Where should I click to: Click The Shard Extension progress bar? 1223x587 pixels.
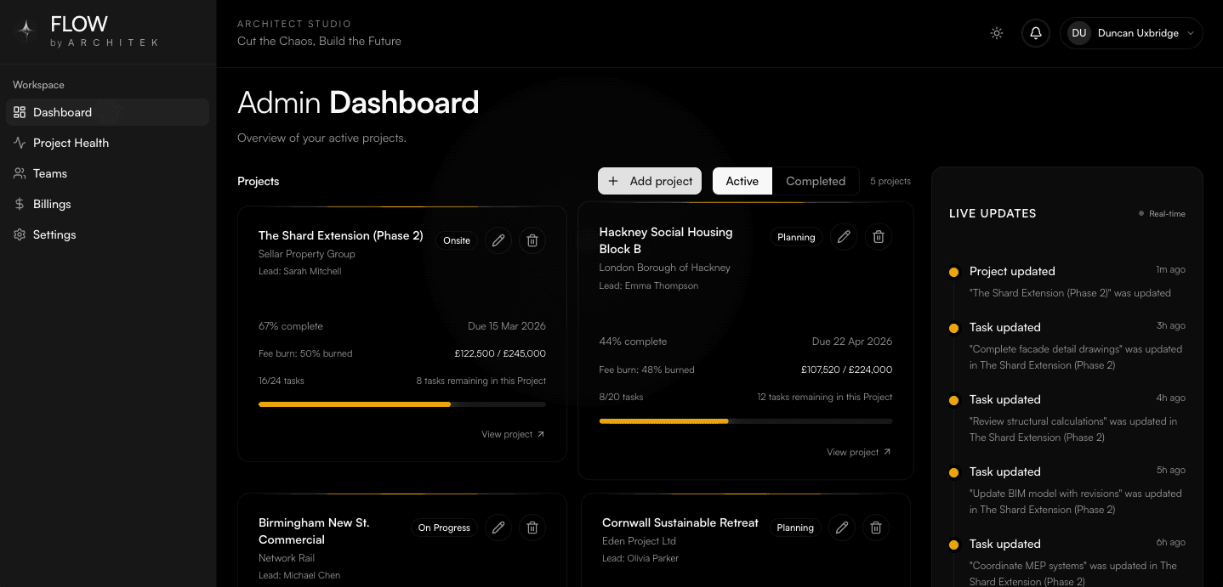401,404
